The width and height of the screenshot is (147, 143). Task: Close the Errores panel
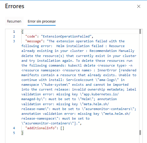139,6
